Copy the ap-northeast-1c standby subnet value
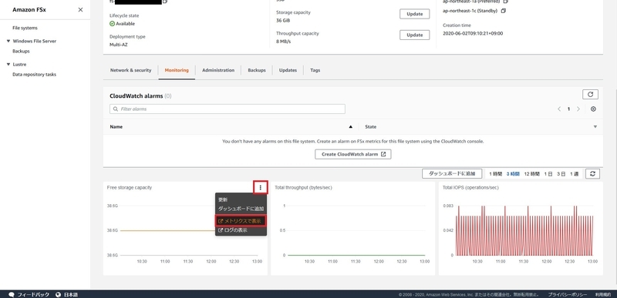The width and height of the screenshot is (617, 298). pos(504,11)
